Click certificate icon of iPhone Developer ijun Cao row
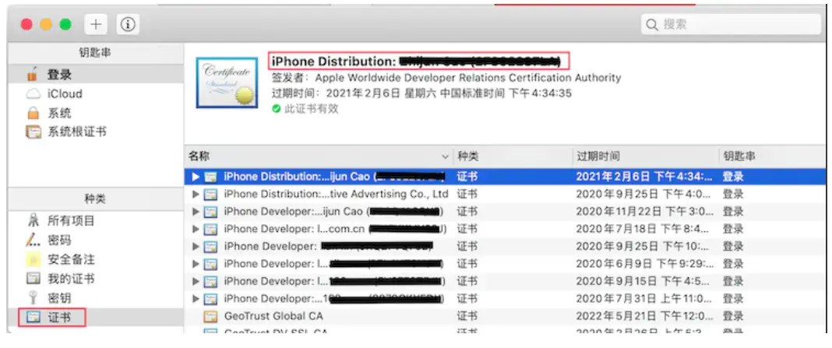The height and width of the screenshot is (348, 832). coord(210,212)
